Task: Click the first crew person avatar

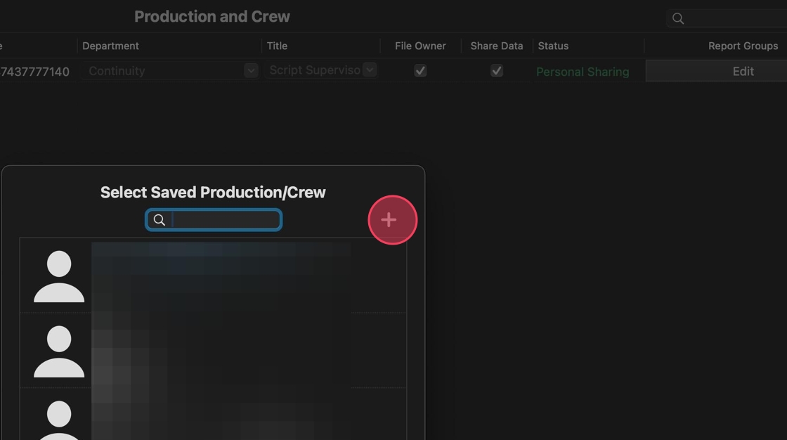Action: (59, 276)
